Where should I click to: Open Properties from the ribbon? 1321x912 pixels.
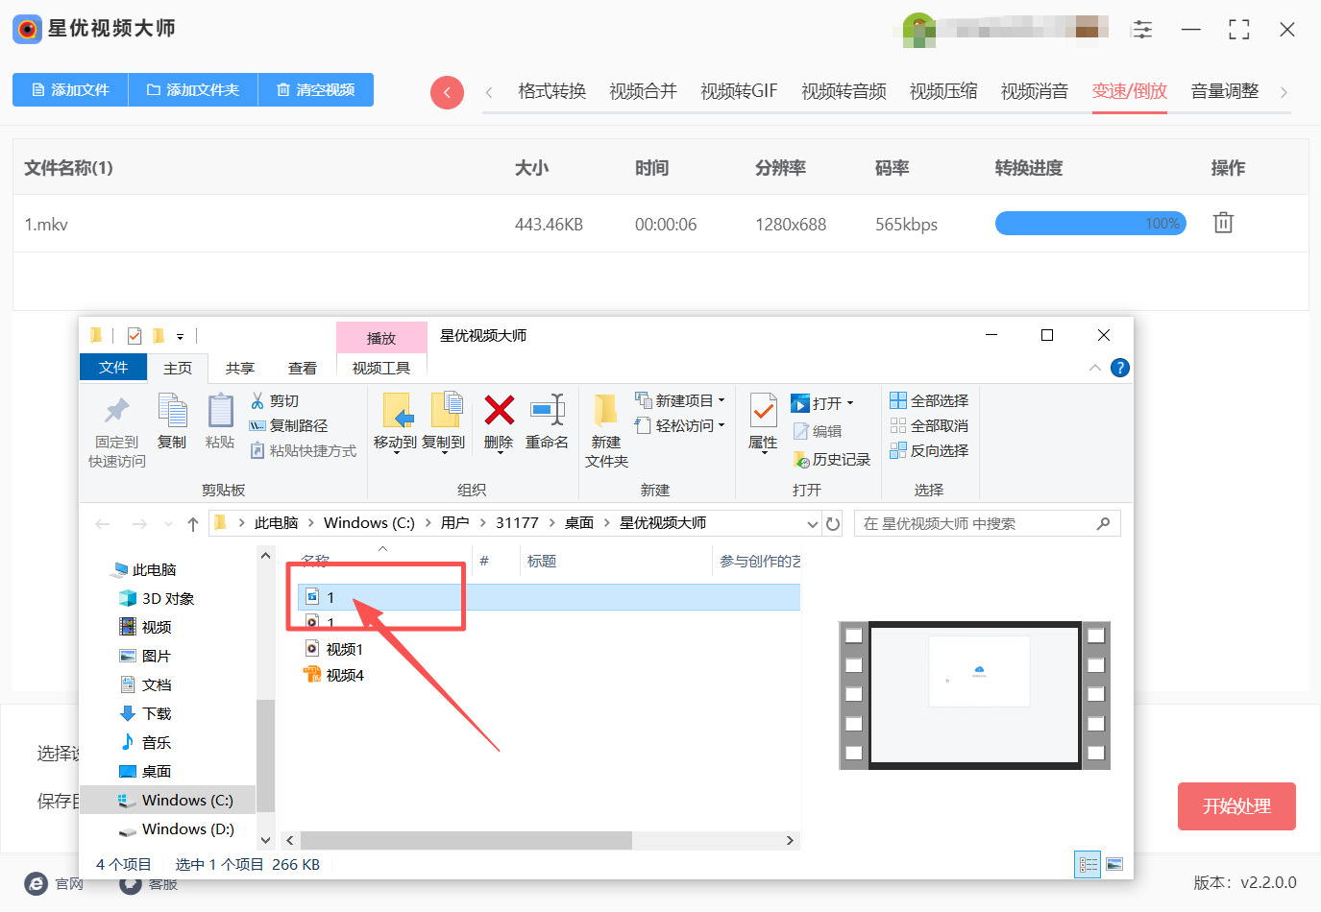[764, 422]
